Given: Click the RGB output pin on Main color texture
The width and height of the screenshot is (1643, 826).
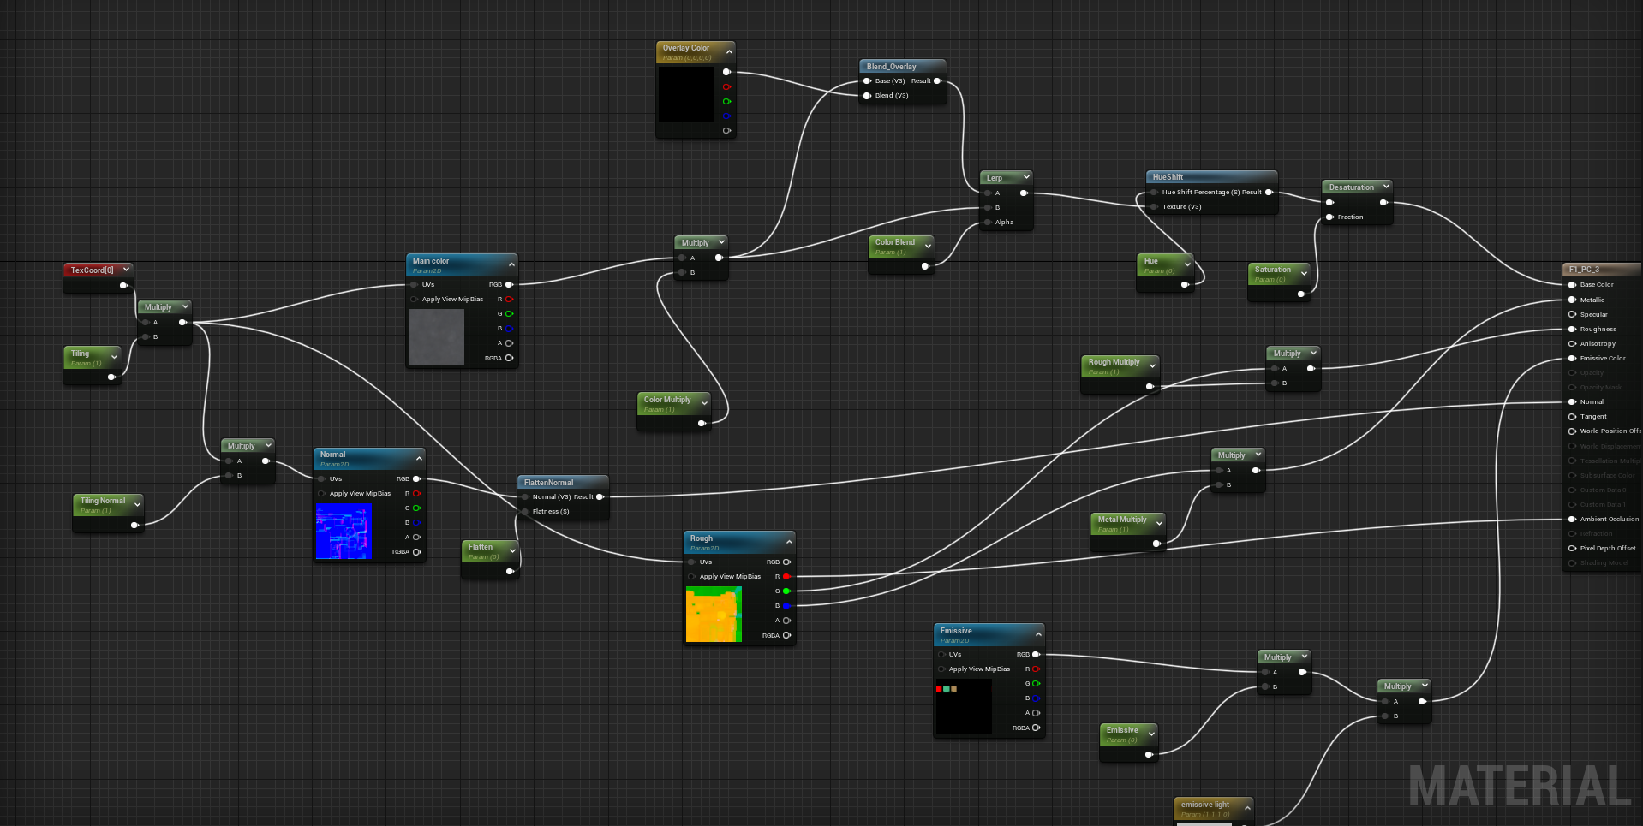Looking at the screenshot, I should coord(510,284).
